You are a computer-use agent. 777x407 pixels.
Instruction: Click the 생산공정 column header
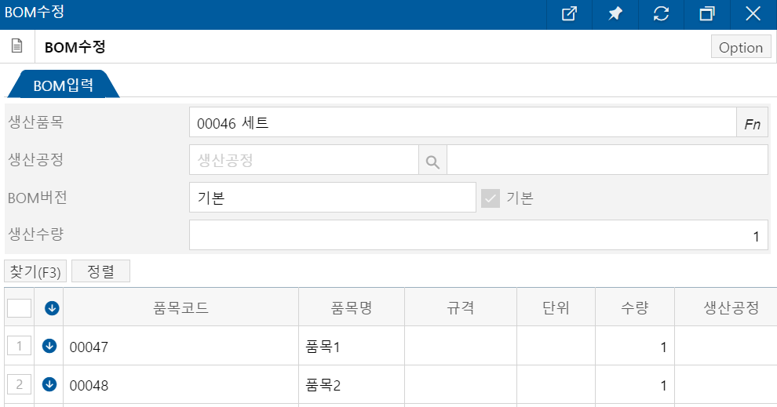pos(726,307)
